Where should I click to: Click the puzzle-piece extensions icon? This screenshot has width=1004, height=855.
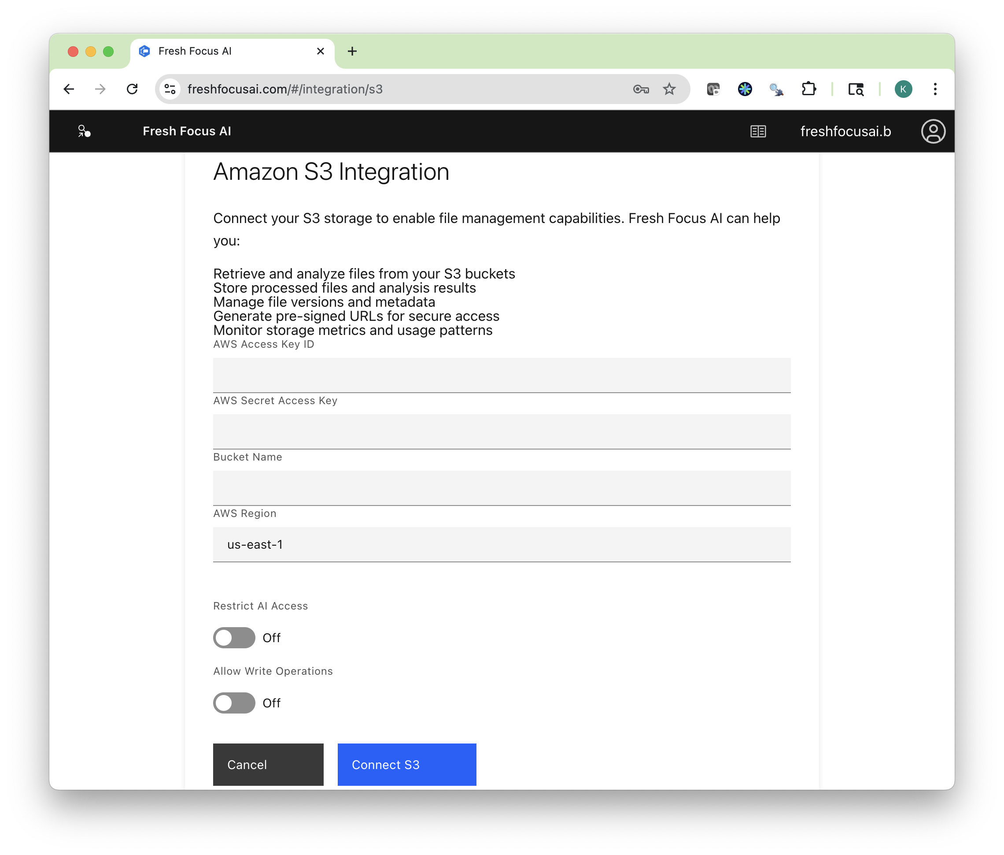(809, 89)
